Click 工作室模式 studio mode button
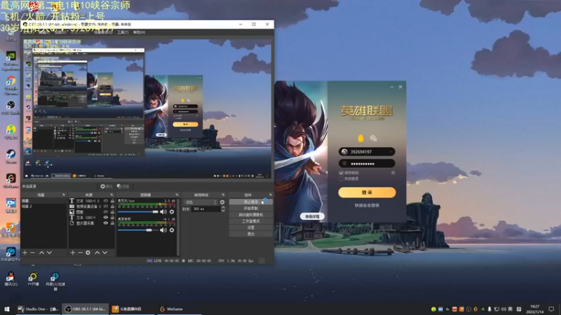 [x=251, y=221]
